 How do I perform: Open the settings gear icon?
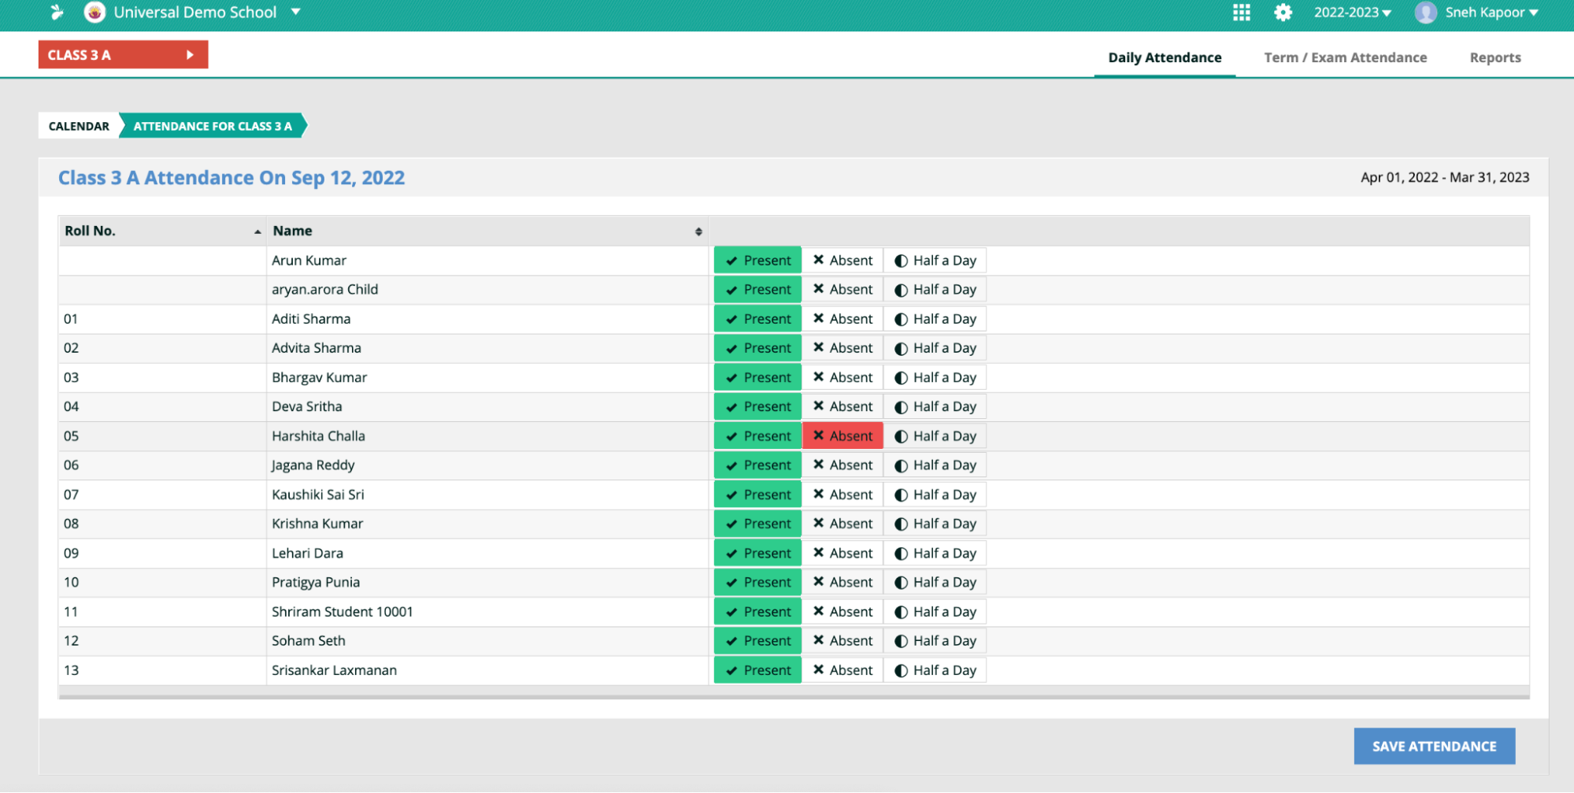[1283, 13]
